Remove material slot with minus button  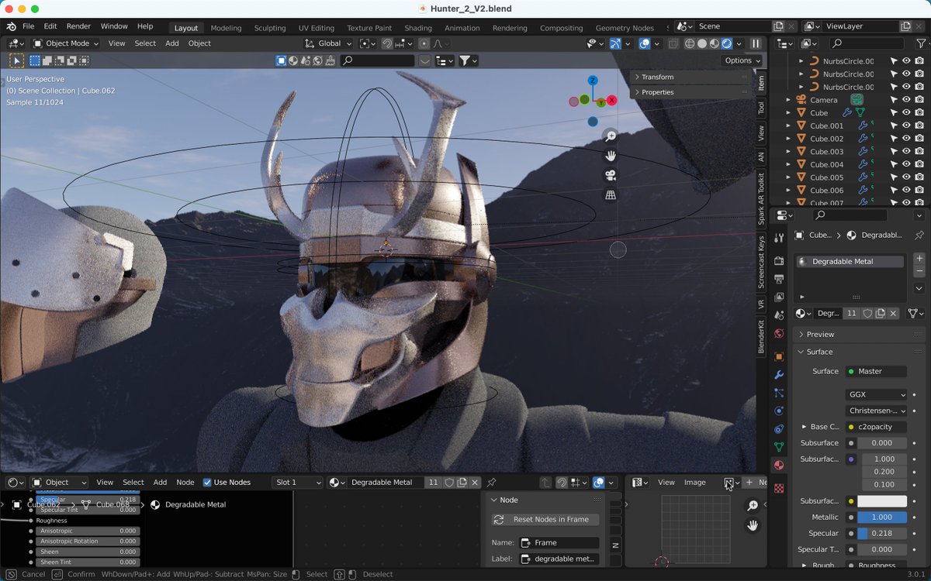click(919, 271)
